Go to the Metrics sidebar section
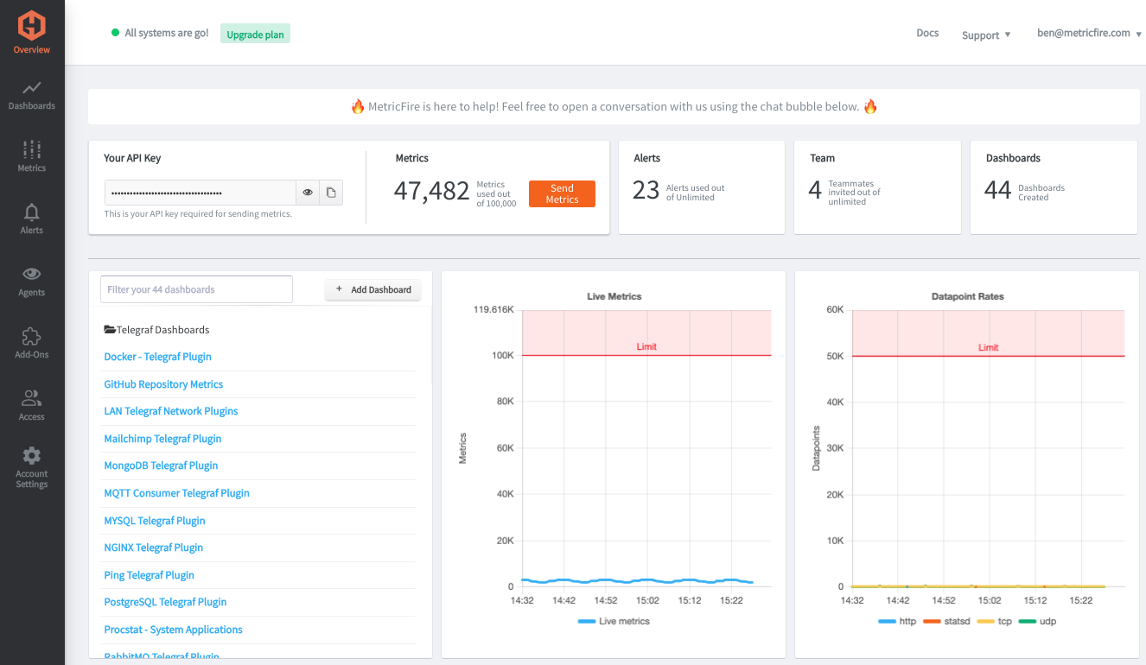The image size is (1146, 665). tap(32, 150)
